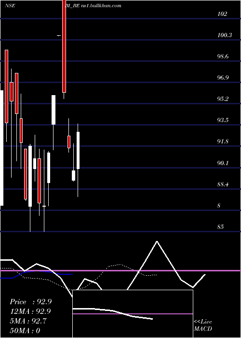Click the NSE exchange label
The width and height of the screenshot is (241, 338).
(x=10, y=6)
